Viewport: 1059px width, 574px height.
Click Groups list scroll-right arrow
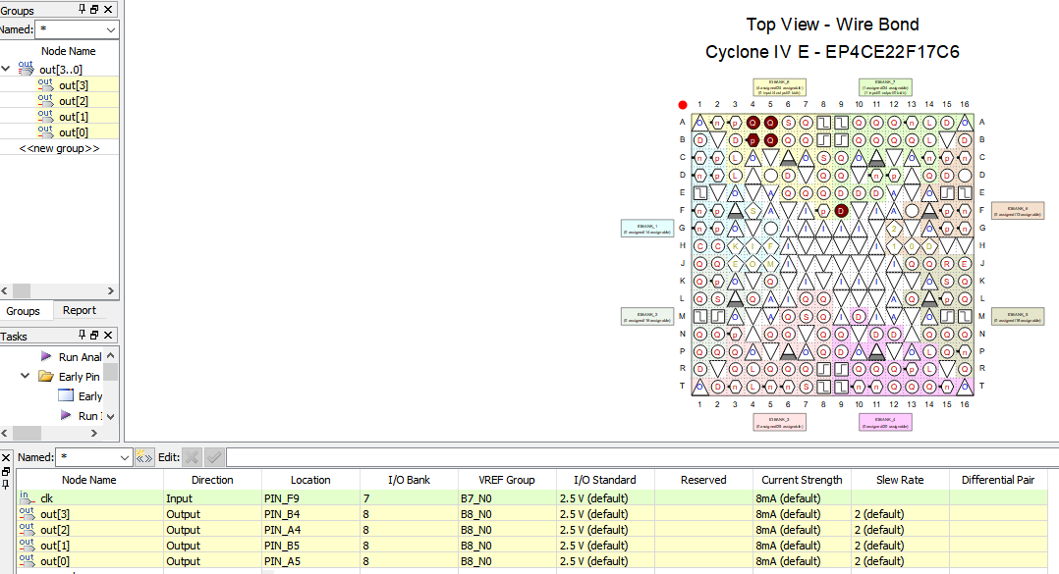coord(111,290)
